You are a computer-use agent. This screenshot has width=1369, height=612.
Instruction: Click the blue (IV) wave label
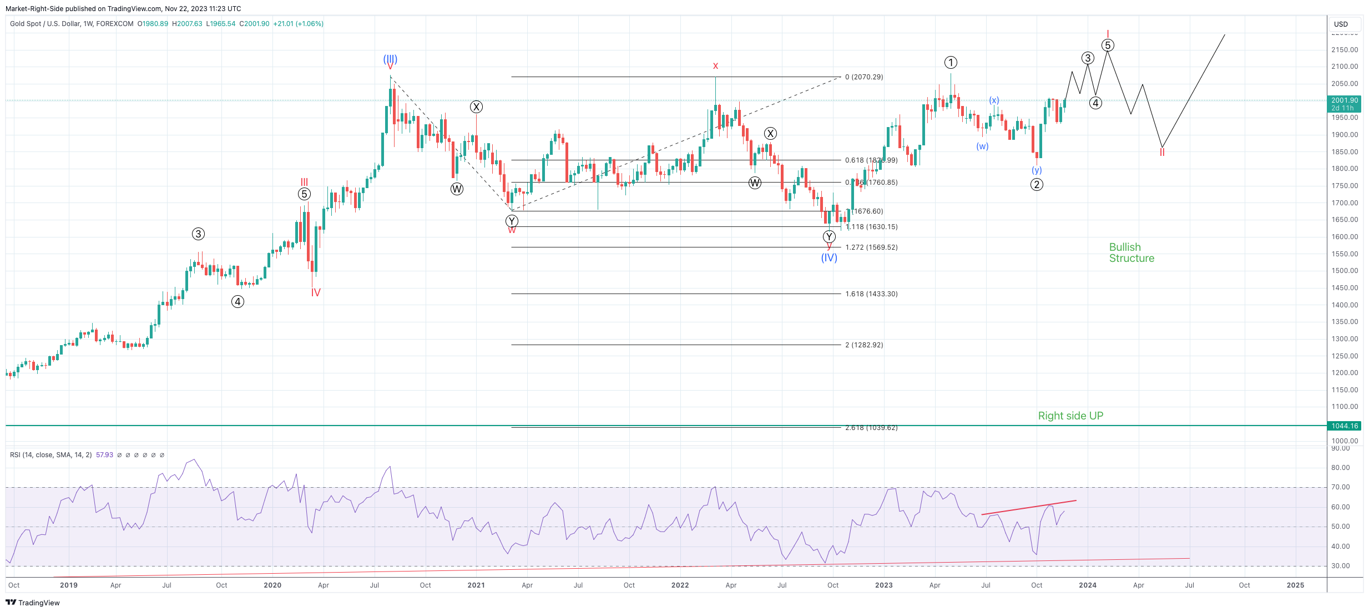[x=829, y=257]
